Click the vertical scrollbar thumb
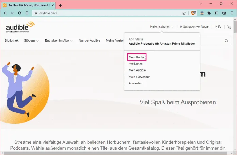This screenshot has height=155, width=237. (x=235, y=27)
